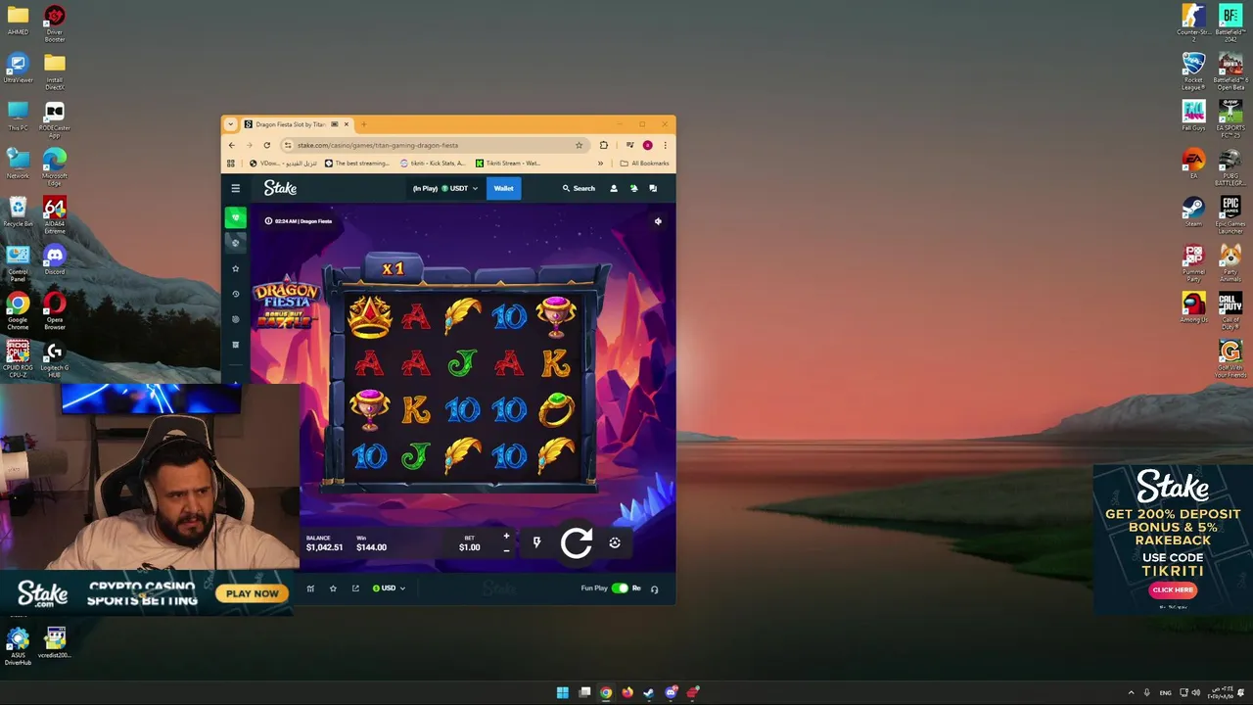Open the All Bookmarks folder
The height and width of the screenshot is (705, 1253).
coord(644,164)
